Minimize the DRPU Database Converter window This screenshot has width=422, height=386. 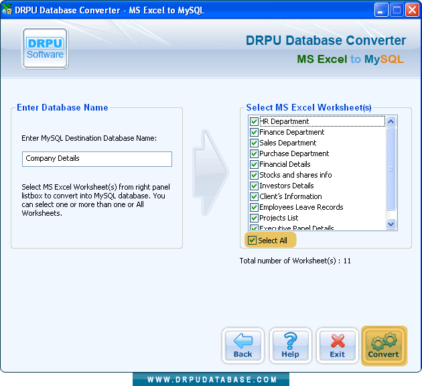(x=381, y=10)
